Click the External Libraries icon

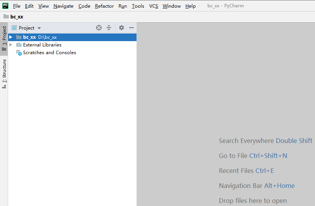pos(18,45)
